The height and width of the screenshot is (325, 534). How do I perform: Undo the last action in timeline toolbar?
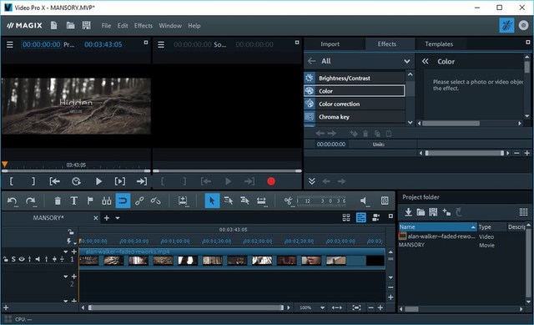pos(13,201)
